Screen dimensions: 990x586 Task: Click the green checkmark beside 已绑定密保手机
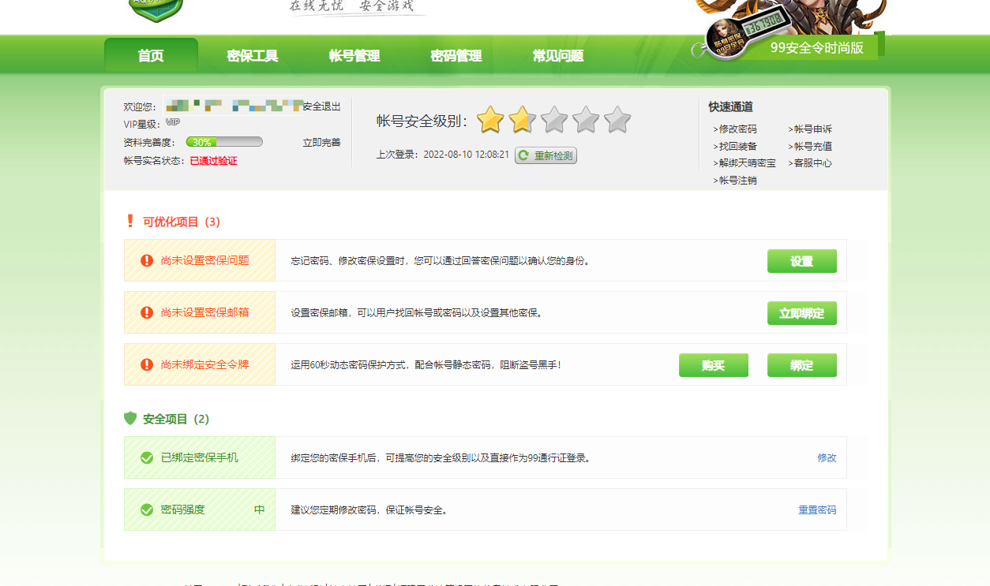(147, 457)
